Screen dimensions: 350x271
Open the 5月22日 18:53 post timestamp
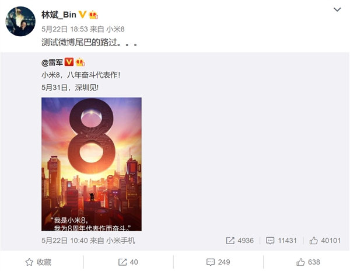coord(65,29)
